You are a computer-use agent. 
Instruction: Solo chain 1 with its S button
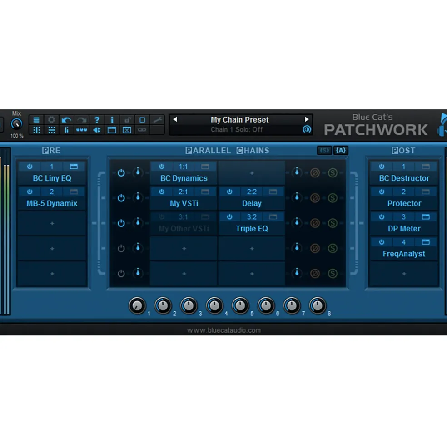pyautogui.click(x=333, y=173)
